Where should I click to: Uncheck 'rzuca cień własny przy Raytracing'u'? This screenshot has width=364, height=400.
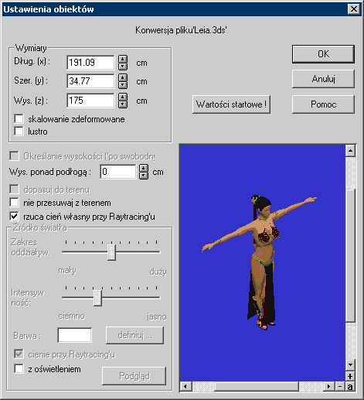point(14,216)
